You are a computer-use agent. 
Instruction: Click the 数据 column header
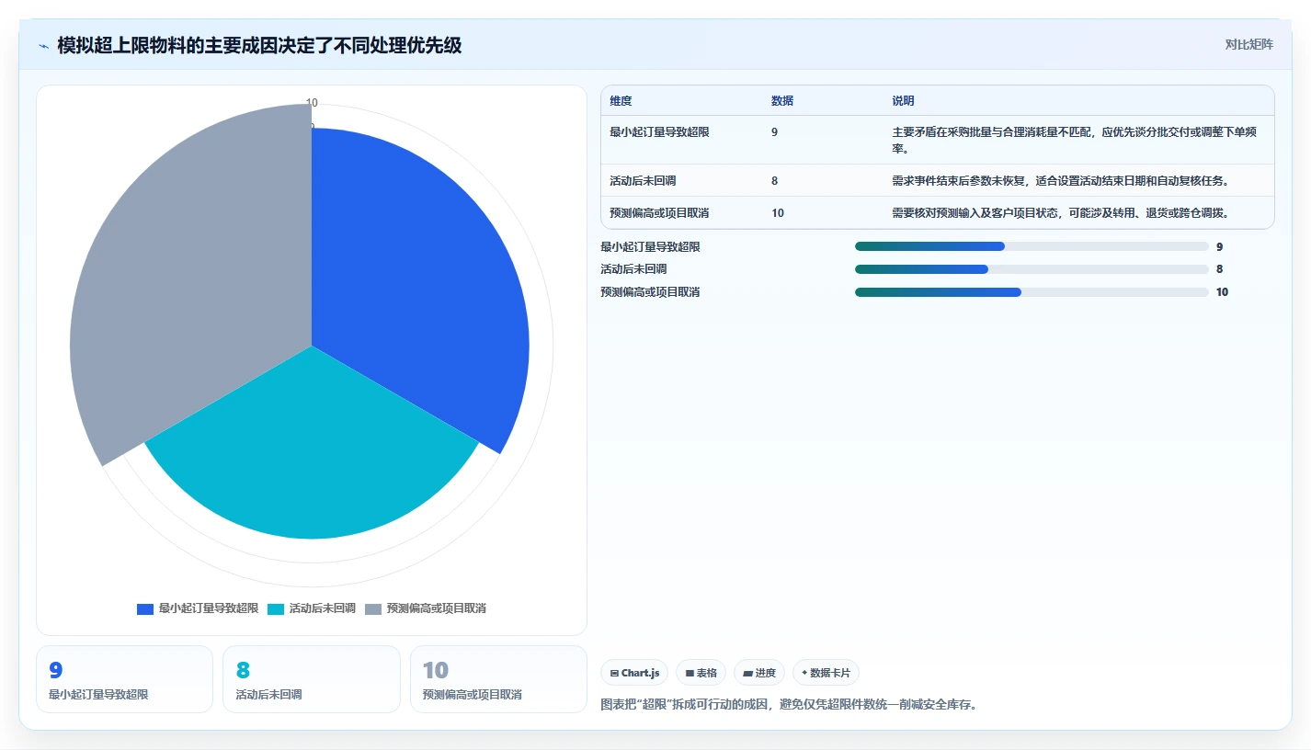pos(782,101)
